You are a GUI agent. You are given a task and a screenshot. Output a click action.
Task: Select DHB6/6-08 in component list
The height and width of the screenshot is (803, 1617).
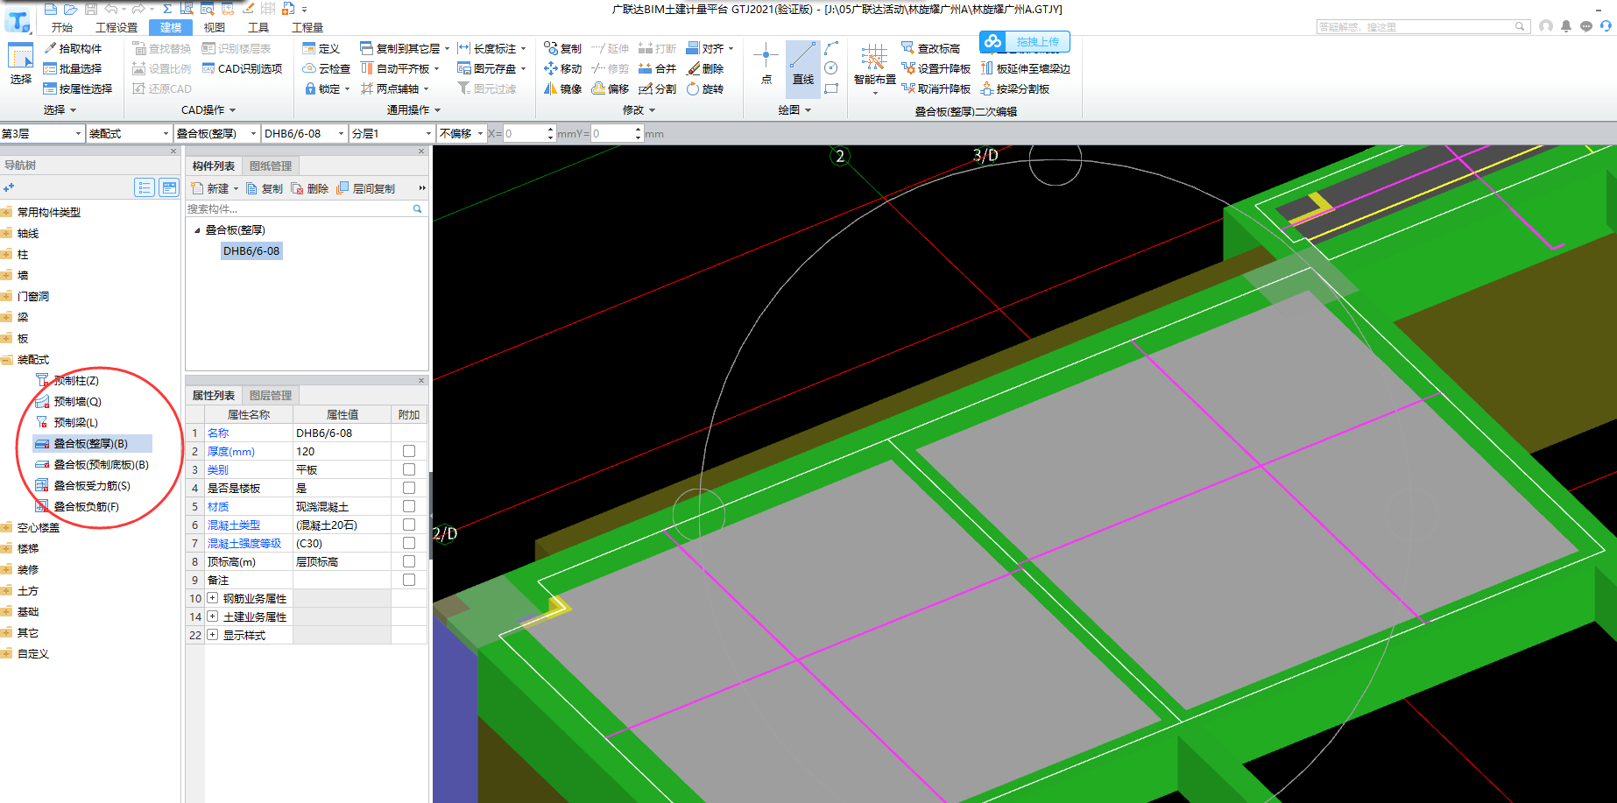(x=251, y=250)
